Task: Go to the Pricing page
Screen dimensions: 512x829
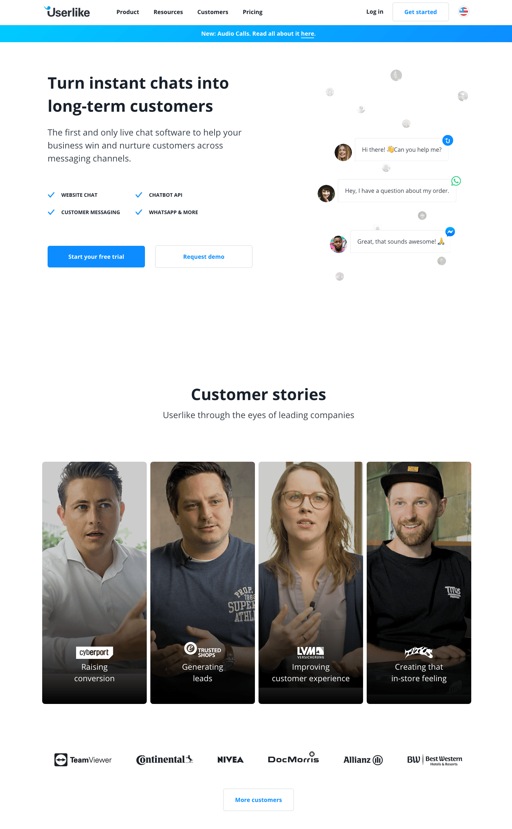Action: coord(252,12)
